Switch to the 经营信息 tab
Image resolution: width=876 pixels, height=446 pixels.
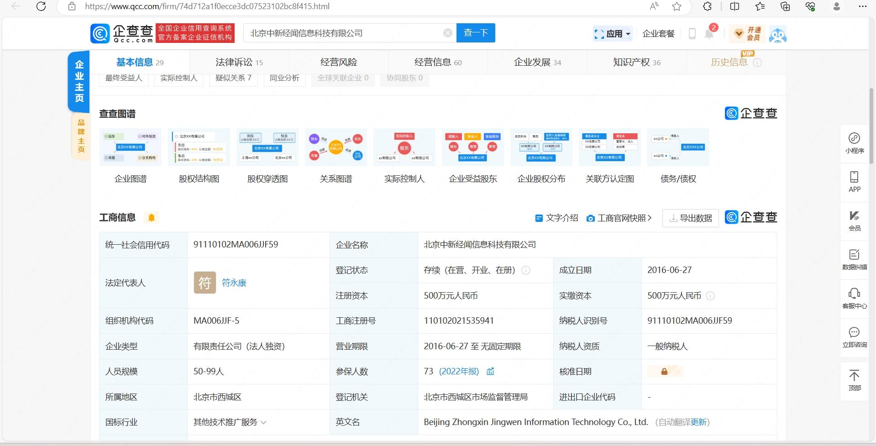[x=438, y=62]
